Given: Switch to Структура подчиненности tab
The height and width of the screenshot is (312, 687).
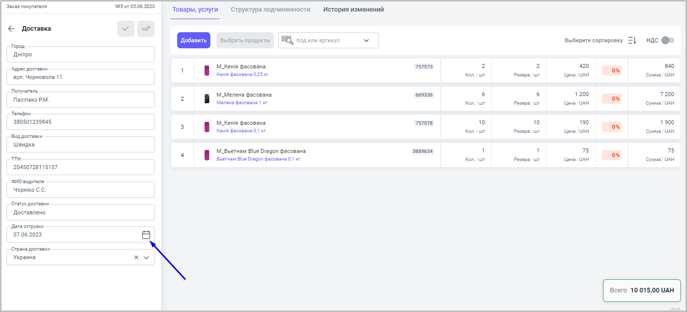Looking at the screenshot, I should [270, 10].
